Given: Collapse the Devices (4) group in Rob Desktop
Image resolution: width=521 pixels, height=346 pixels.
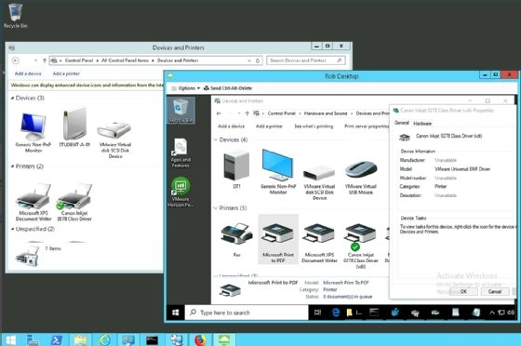Looking at the screenshot, I should click(215, 140).
